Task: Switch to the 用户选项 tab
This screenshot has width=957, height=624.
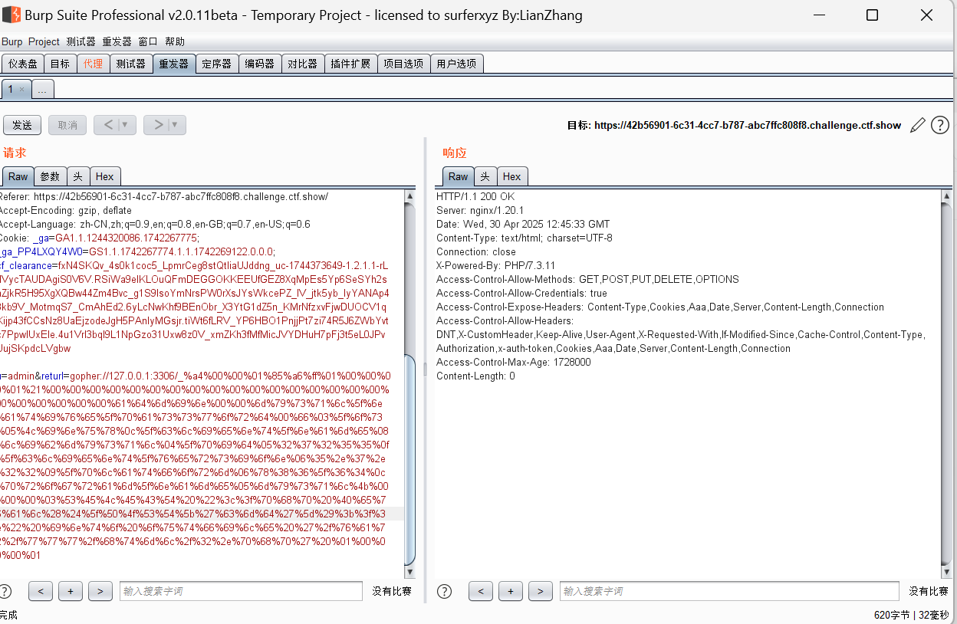Action: (456, 64)
